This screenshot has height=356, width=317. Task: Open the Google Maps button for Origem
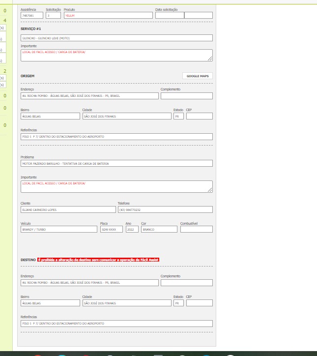(x=197, y=76)
